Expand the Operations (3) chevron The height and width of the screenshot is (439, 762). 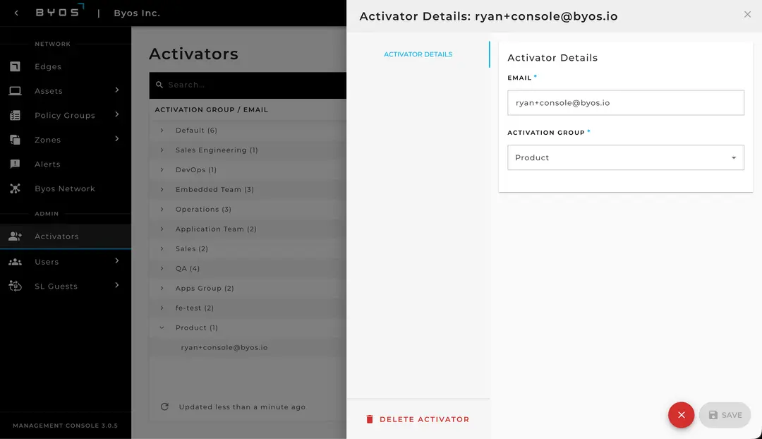tap(162, 209)
